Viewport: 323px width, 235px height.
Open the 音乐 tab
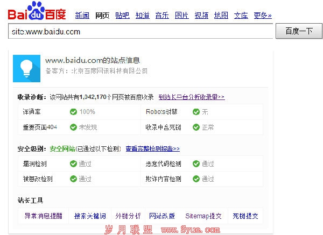click(162, 16)
